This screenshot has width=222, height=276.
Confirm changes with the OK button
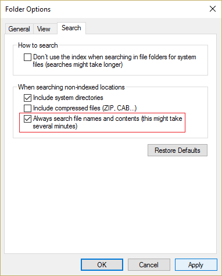(x=102, y=264)
